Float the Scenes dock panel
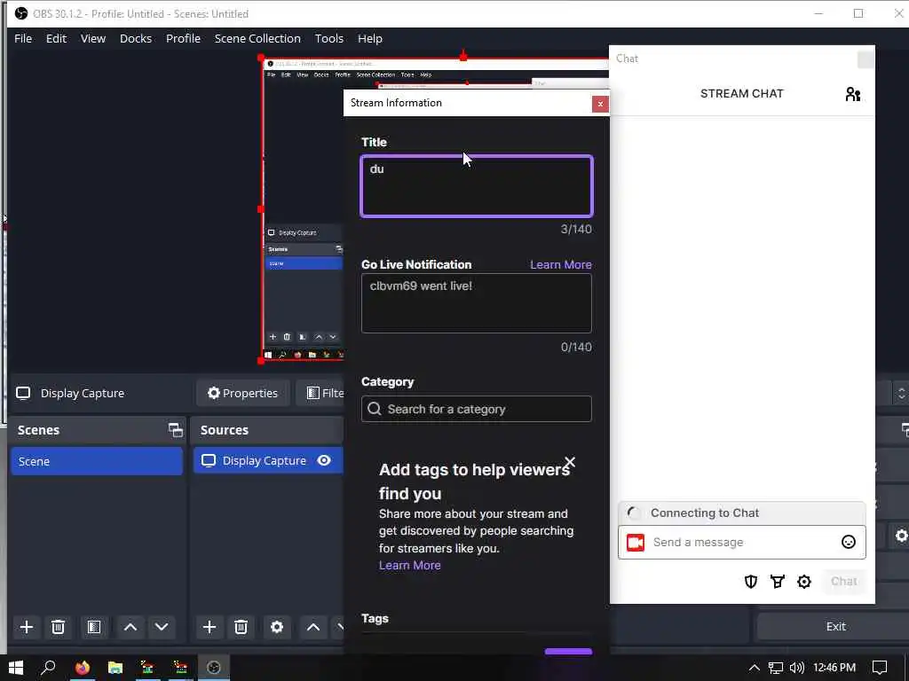 (x=175, y=430)
